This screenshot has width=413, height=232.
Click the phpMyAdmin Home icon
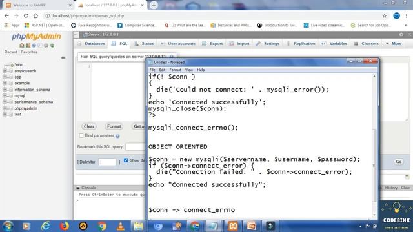[x=22, y=46]
